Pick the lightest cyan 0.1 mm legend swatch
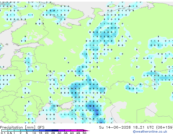Screen dimensions: 173x134 pos(5,130)
